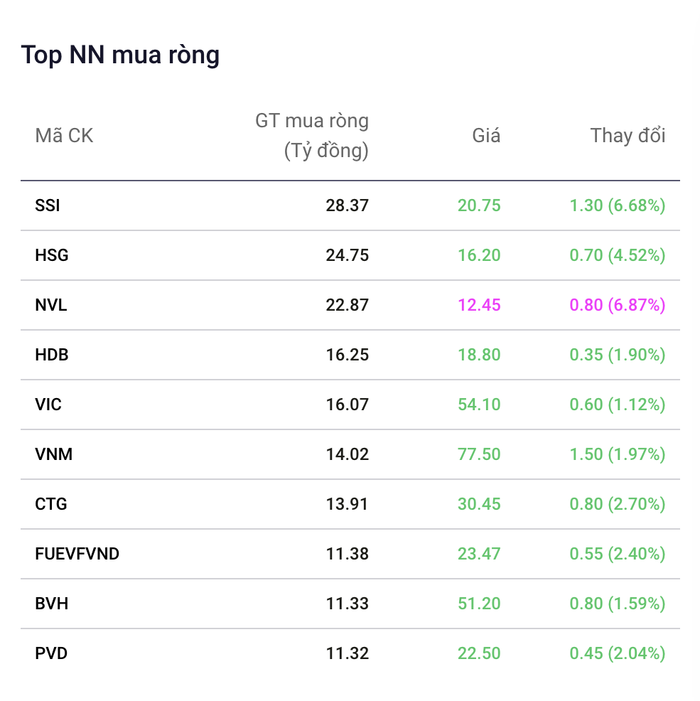700x701 pixels.
Task: Select the CTG ticker
Action: 51,504
